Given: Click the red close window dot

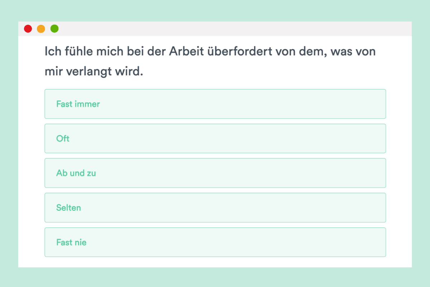Looking at the screenshot, I should pyautogui.click(x=28, y=29).
